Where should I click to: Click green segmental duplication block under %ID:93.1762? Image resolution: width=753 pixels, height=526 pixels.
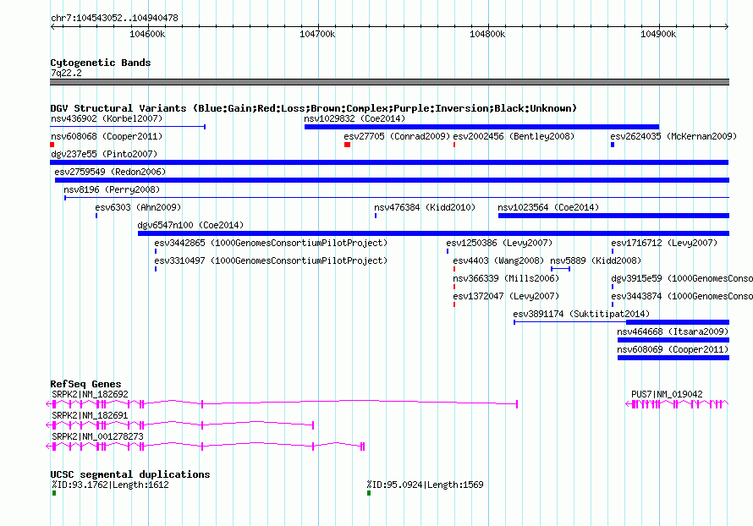pyautogui.click(x=54, y=493)
